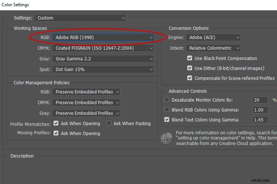Screen dimensions: 277x184
Task: Click the Profile Mismatches: label
Action: click(30, 124)
